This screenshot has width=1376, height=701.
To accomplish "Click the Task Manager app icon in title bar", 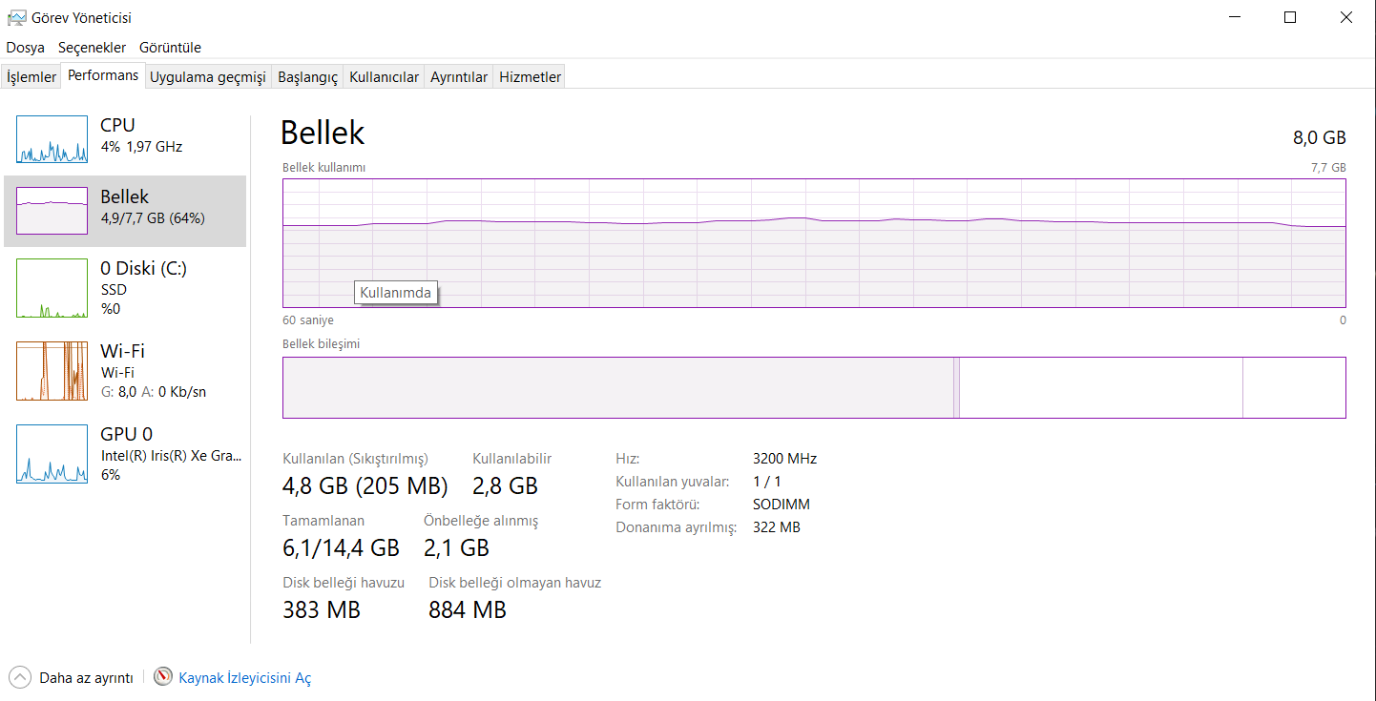I will (16, 17).
